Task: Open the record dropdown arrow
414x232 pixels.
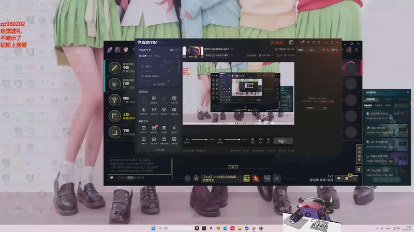Action: click(x=263, y=140)
